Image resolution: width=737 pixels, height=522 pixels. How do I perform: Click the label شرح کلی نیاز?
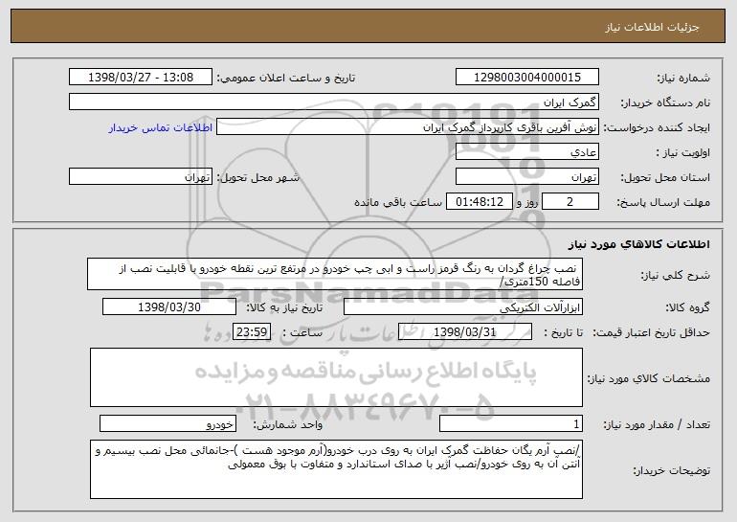pyautogui.click(x=676, y=275)
